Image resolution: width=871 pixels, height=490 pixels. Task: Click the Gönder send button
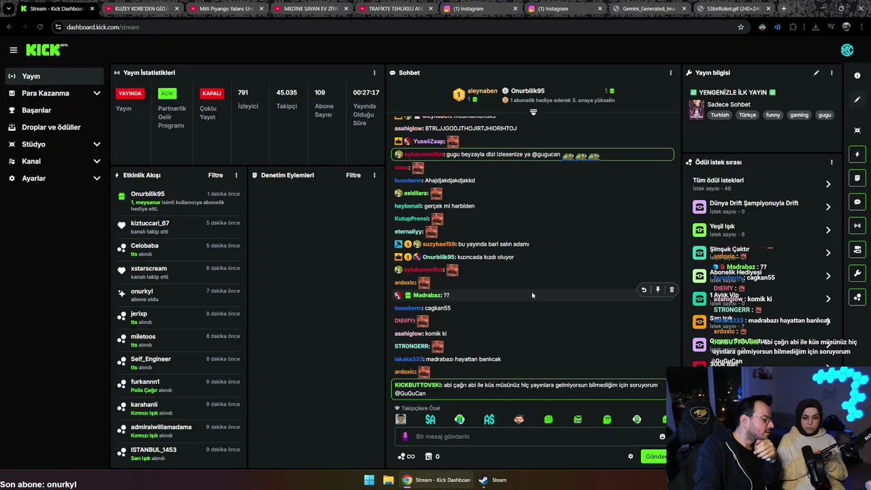point(655,457)
